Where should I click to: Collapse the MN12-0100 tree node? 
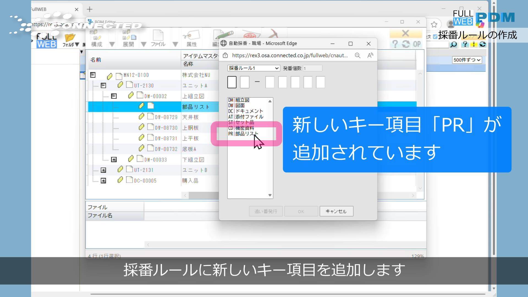point(93,75)
